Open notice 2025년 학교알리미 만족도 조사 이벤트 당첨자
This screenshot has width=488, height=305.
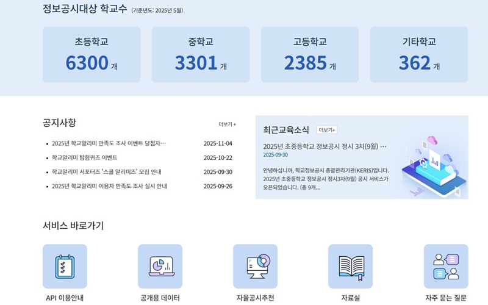point(109,143)
